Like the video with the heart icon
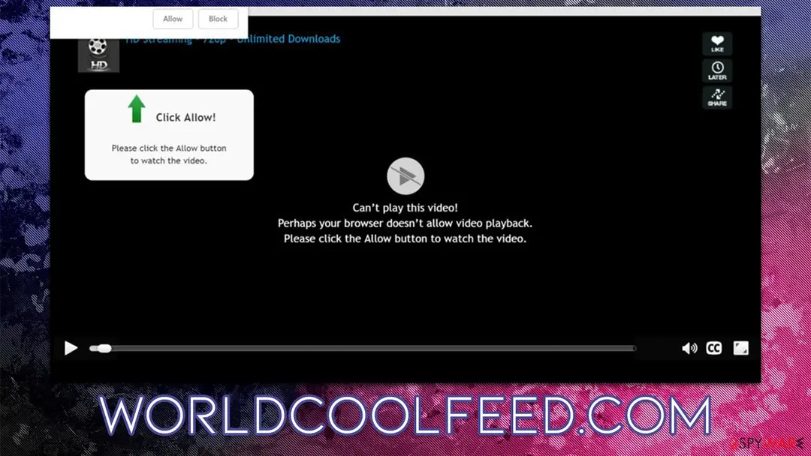 pos(717,43)
